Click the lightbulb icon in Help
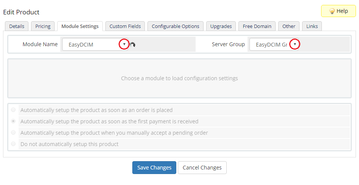Screen dimensions: 359x185 pyautogui.click(x=332, y=11)
